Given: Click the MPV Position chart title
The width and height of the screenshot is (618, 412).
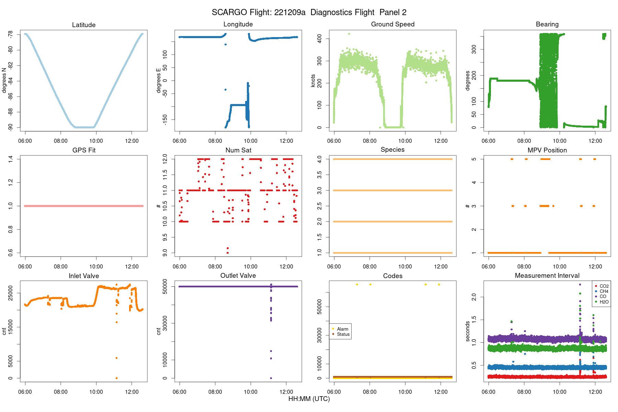Looking at the screenshot, I should coord(547,150).
